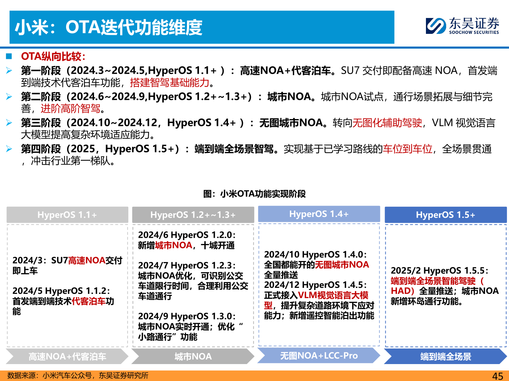Click the yellow arrow marker beside 第二阶段

point(9,96)
